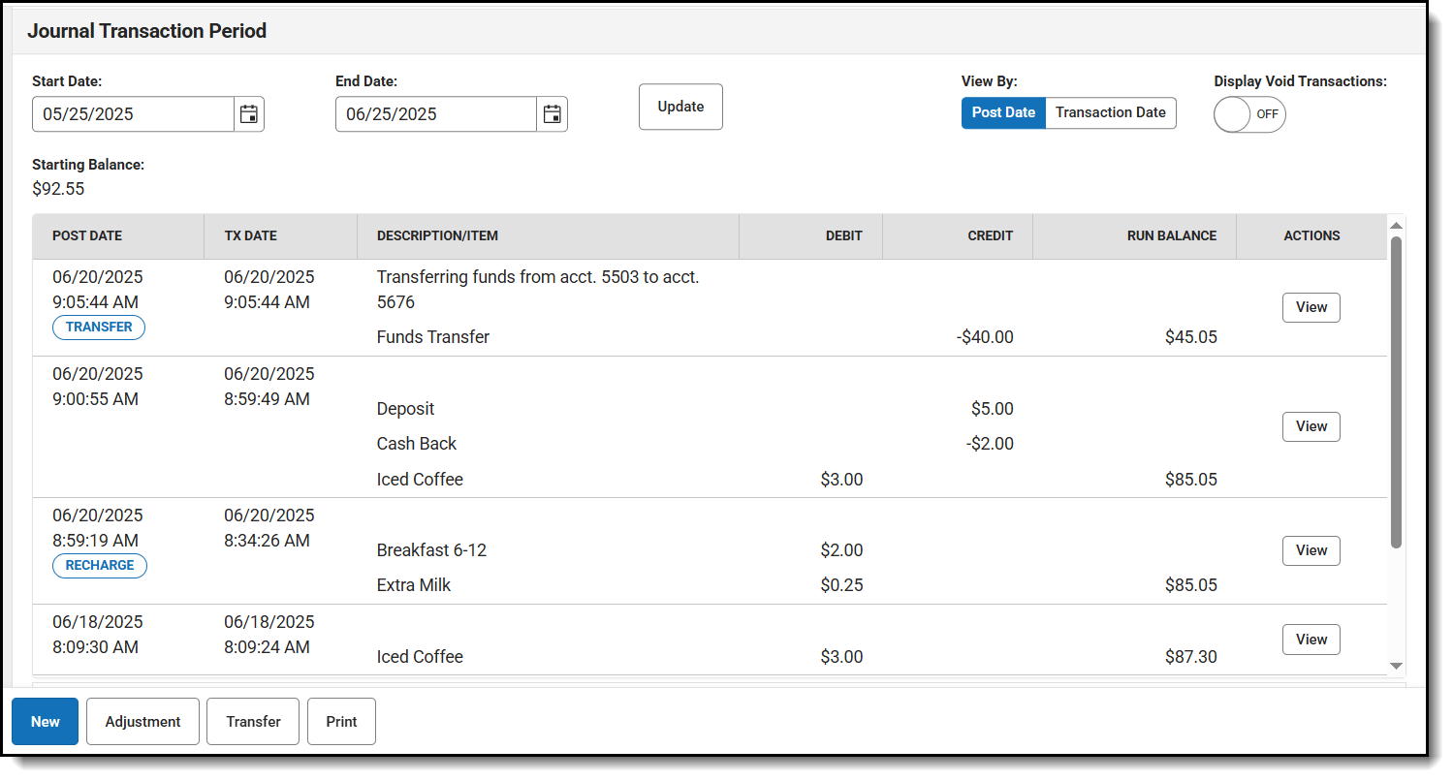
Task: Print the journal transactions
Action: (x=341, y=722)
